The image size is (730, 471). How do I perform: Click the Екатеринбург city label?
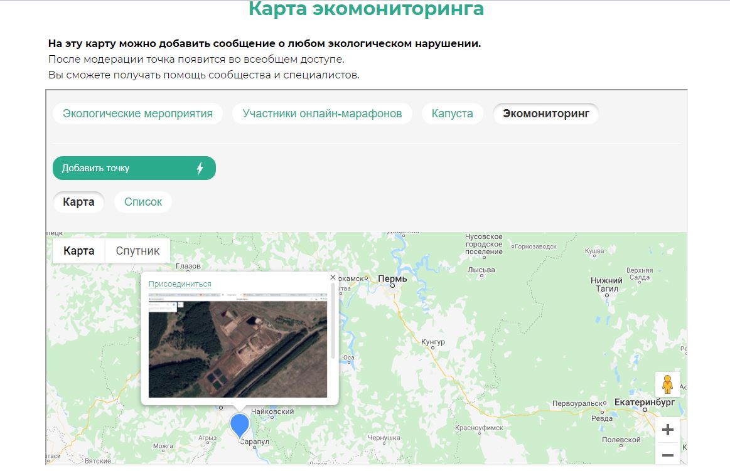(645, 402)
